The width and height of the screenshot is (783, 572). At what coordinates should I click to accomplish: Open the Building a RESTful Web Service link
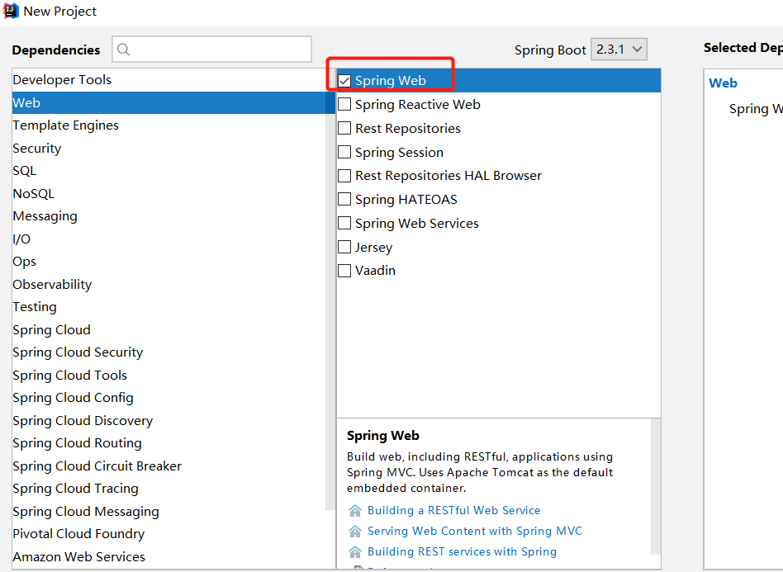[453, 511]
